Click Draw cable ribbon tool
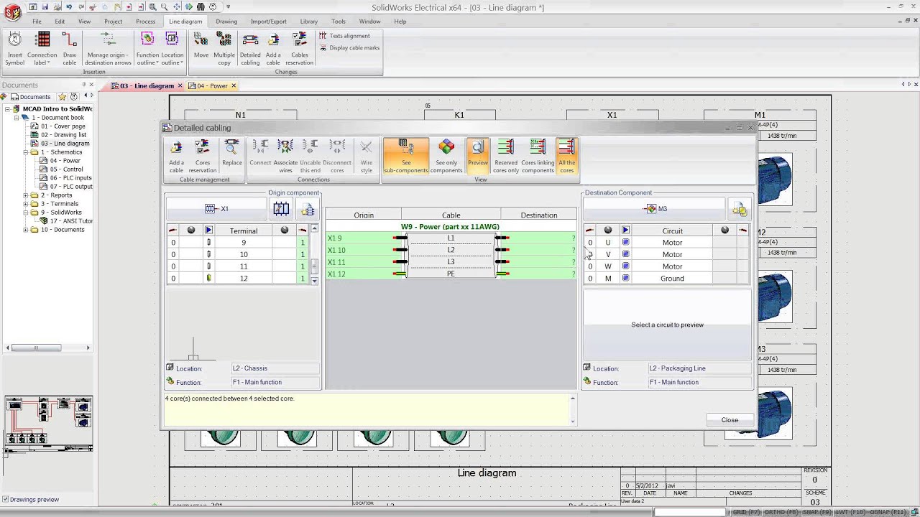This screenshot has height=517, width=920. 69,49
